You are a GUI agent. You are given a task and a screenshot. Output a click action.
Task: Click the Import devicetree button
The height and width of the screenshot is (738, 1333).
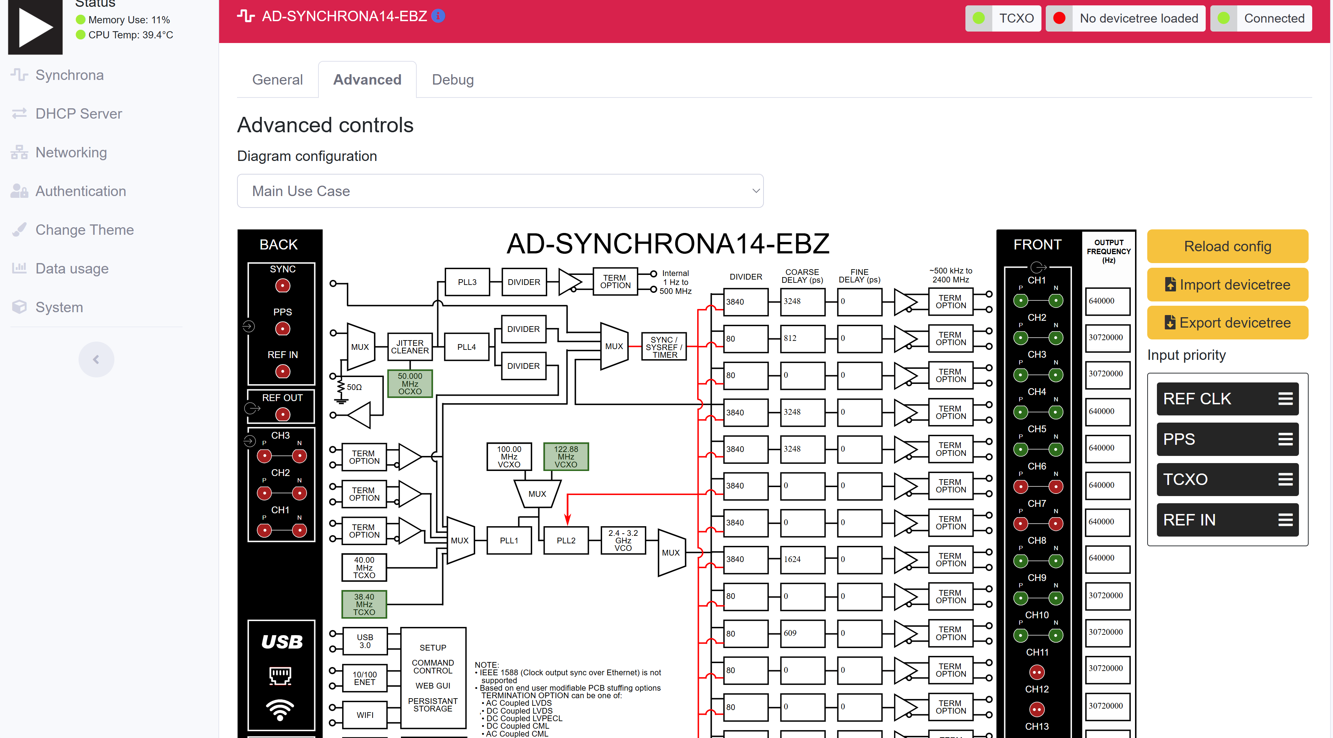(1228, 285)
